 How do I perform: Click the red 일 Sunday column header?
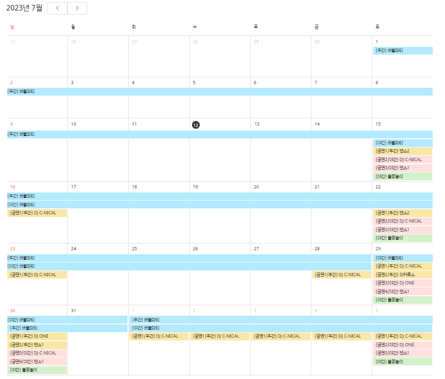point(12,27)
